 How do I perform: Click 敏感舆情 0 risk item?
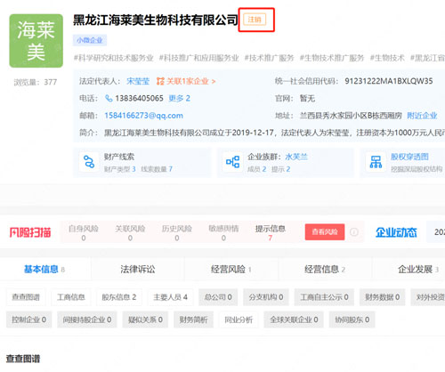tap(223, 233)
